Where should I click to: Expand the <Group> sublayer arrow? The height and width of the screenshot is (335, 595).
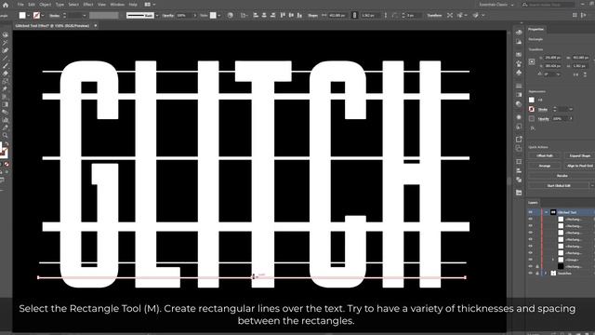[552, 260]
